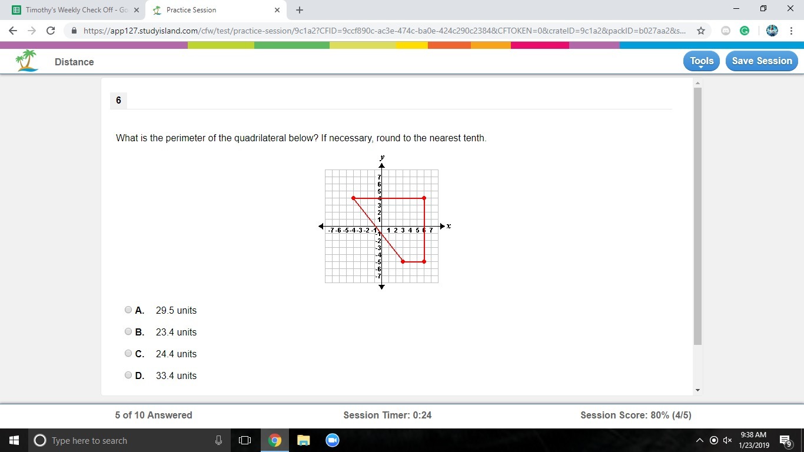The width and height of the screenshot is (804, 452).
Task: Open the Grammarly extension icon
Action: [745, 31]
